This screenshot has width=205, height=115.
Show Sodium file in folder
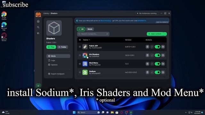pyautogui.click(x=163, y=72)
